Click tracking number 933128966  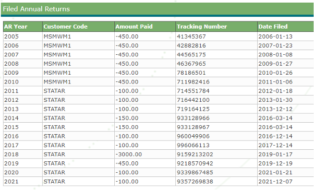click(x=193, y=118)
